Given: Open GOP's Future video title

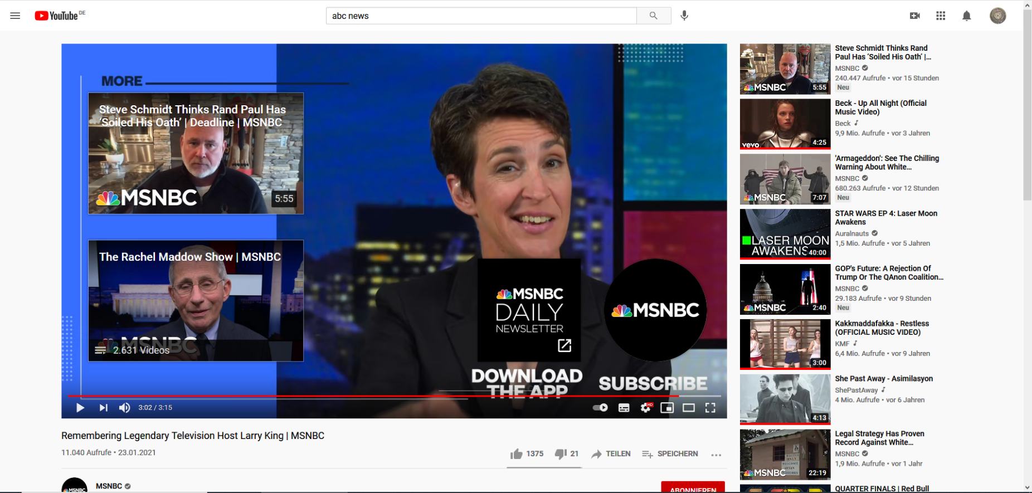Looking at the screenshot, I should click(889, 272).
